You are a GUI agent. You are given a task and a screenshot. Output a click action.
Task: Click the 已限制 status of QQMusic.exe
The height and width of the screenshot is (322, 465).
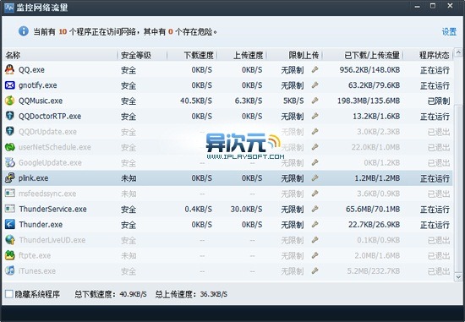pyautogui.click(x=439, y=101)
